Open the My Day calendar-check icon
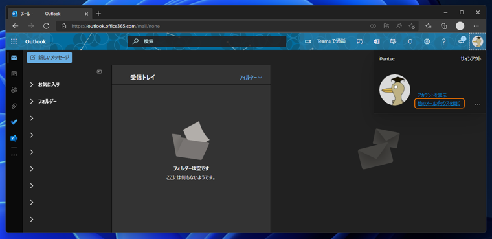The image size is (492, 239). (393, 41)
